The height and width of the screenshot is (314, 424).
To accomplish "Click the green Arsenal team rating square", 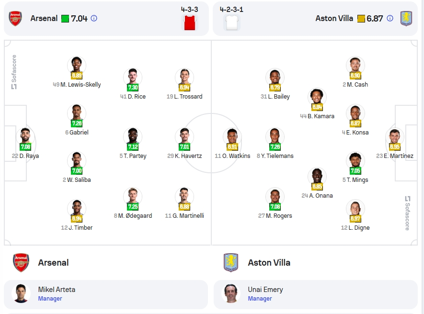I will [65, 19].
